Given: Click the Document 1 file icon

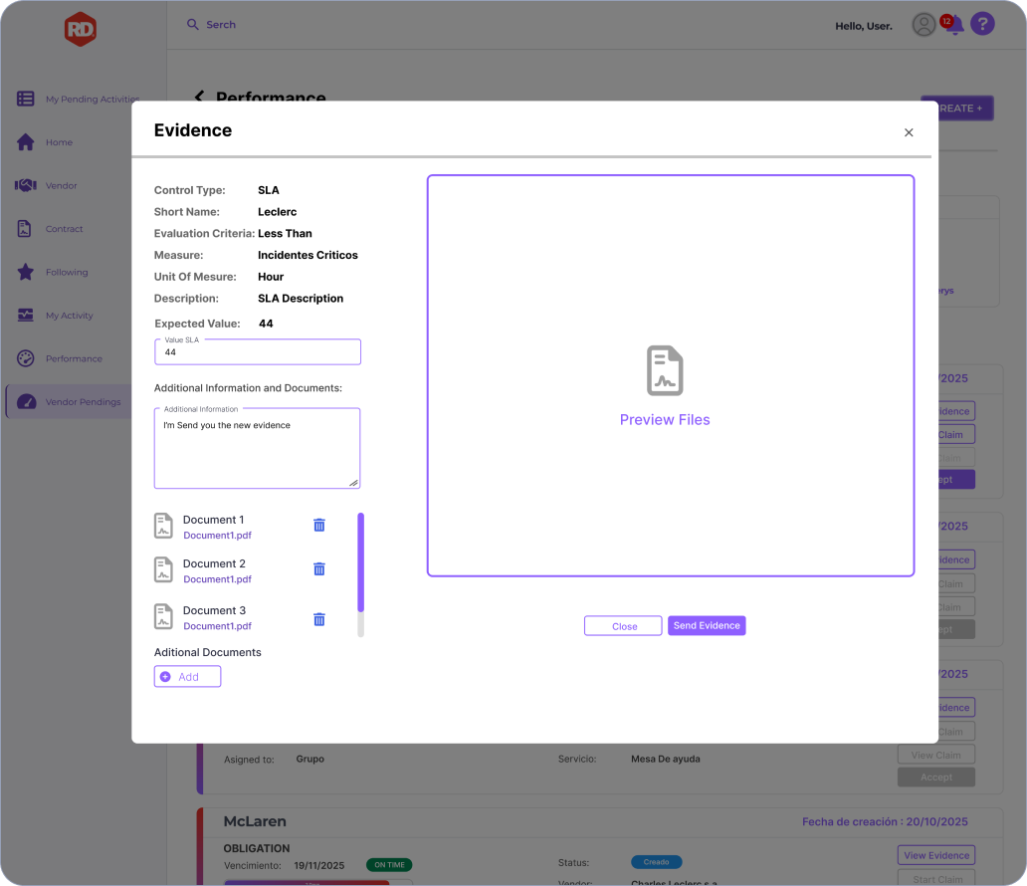Looking at the screenshot, I should coord(163,526).
